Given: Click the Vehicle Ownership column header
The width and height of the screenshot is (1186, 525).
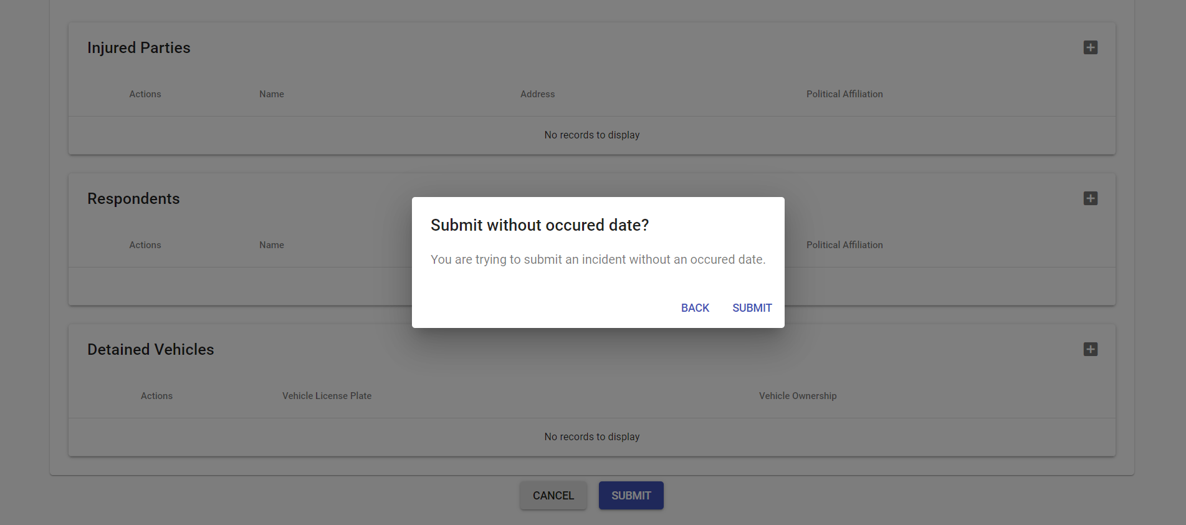Looking at the screenshot, I should coord(798,395).
